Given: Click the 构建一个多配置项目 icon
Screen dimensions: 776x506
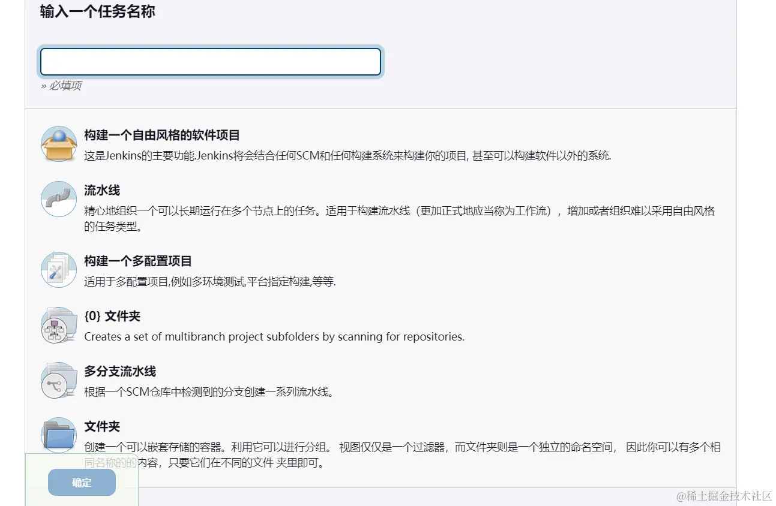Looking at the screenshot, I should [x=58, y=270].
